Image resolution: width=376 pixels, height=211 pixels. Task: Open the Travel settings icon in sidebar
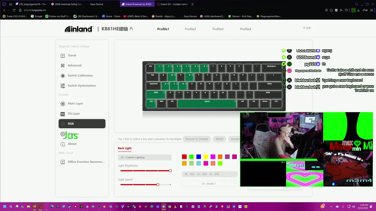tap(63, 56)
